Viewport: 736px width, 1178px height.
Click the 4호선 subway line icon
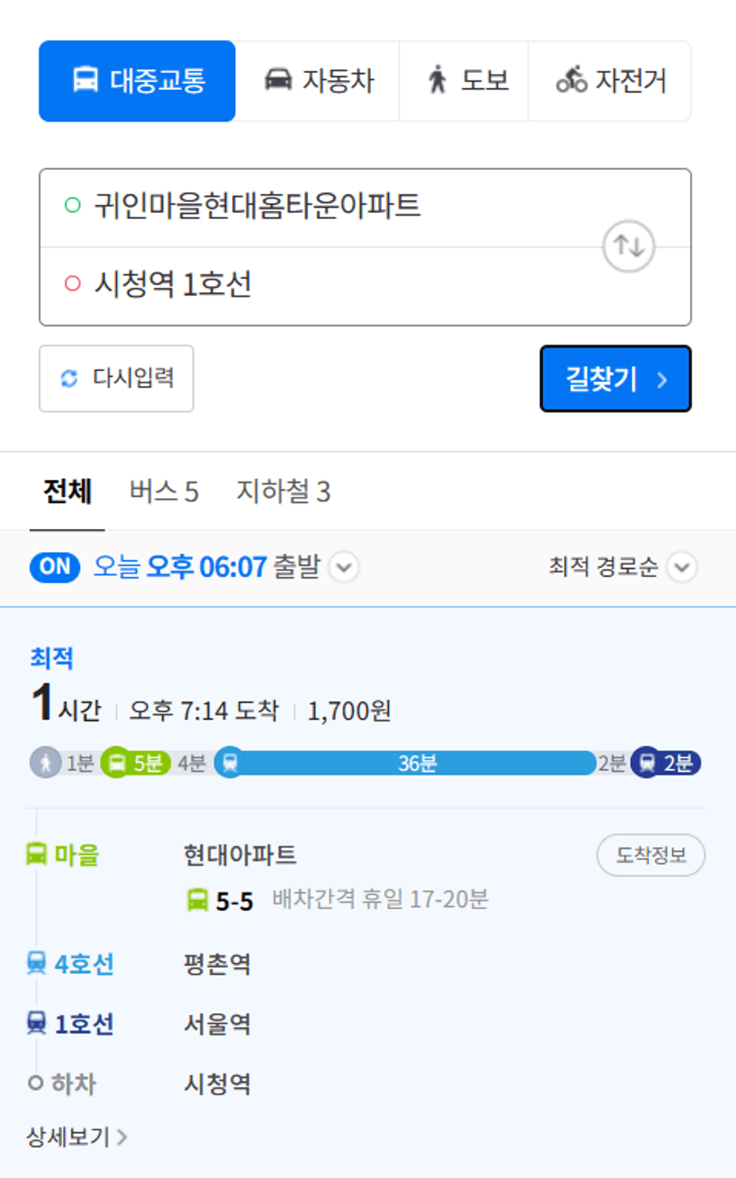point(36,963)
